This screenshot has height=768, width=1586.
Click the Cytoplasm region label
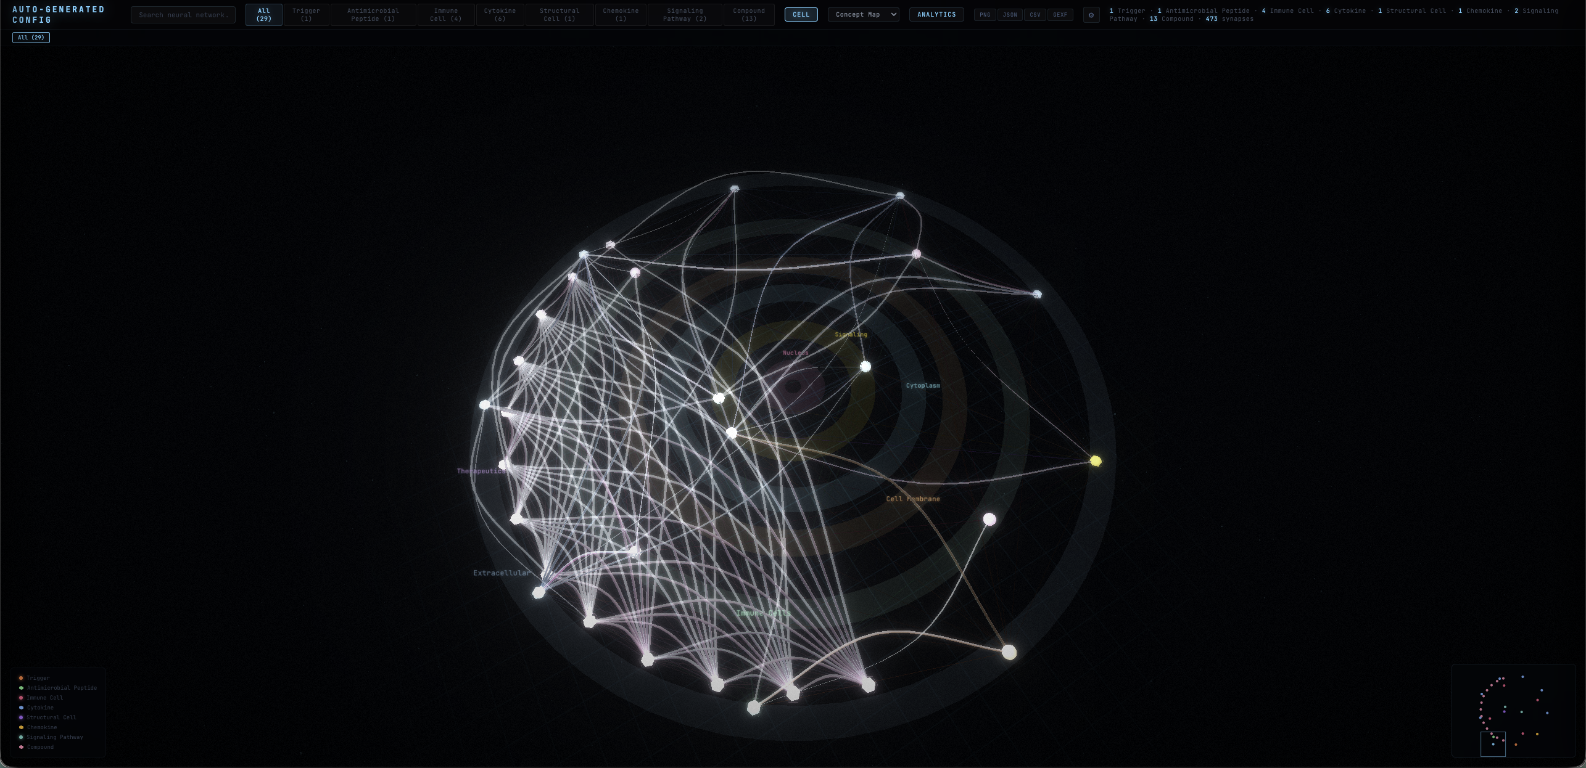coord(923,386)
